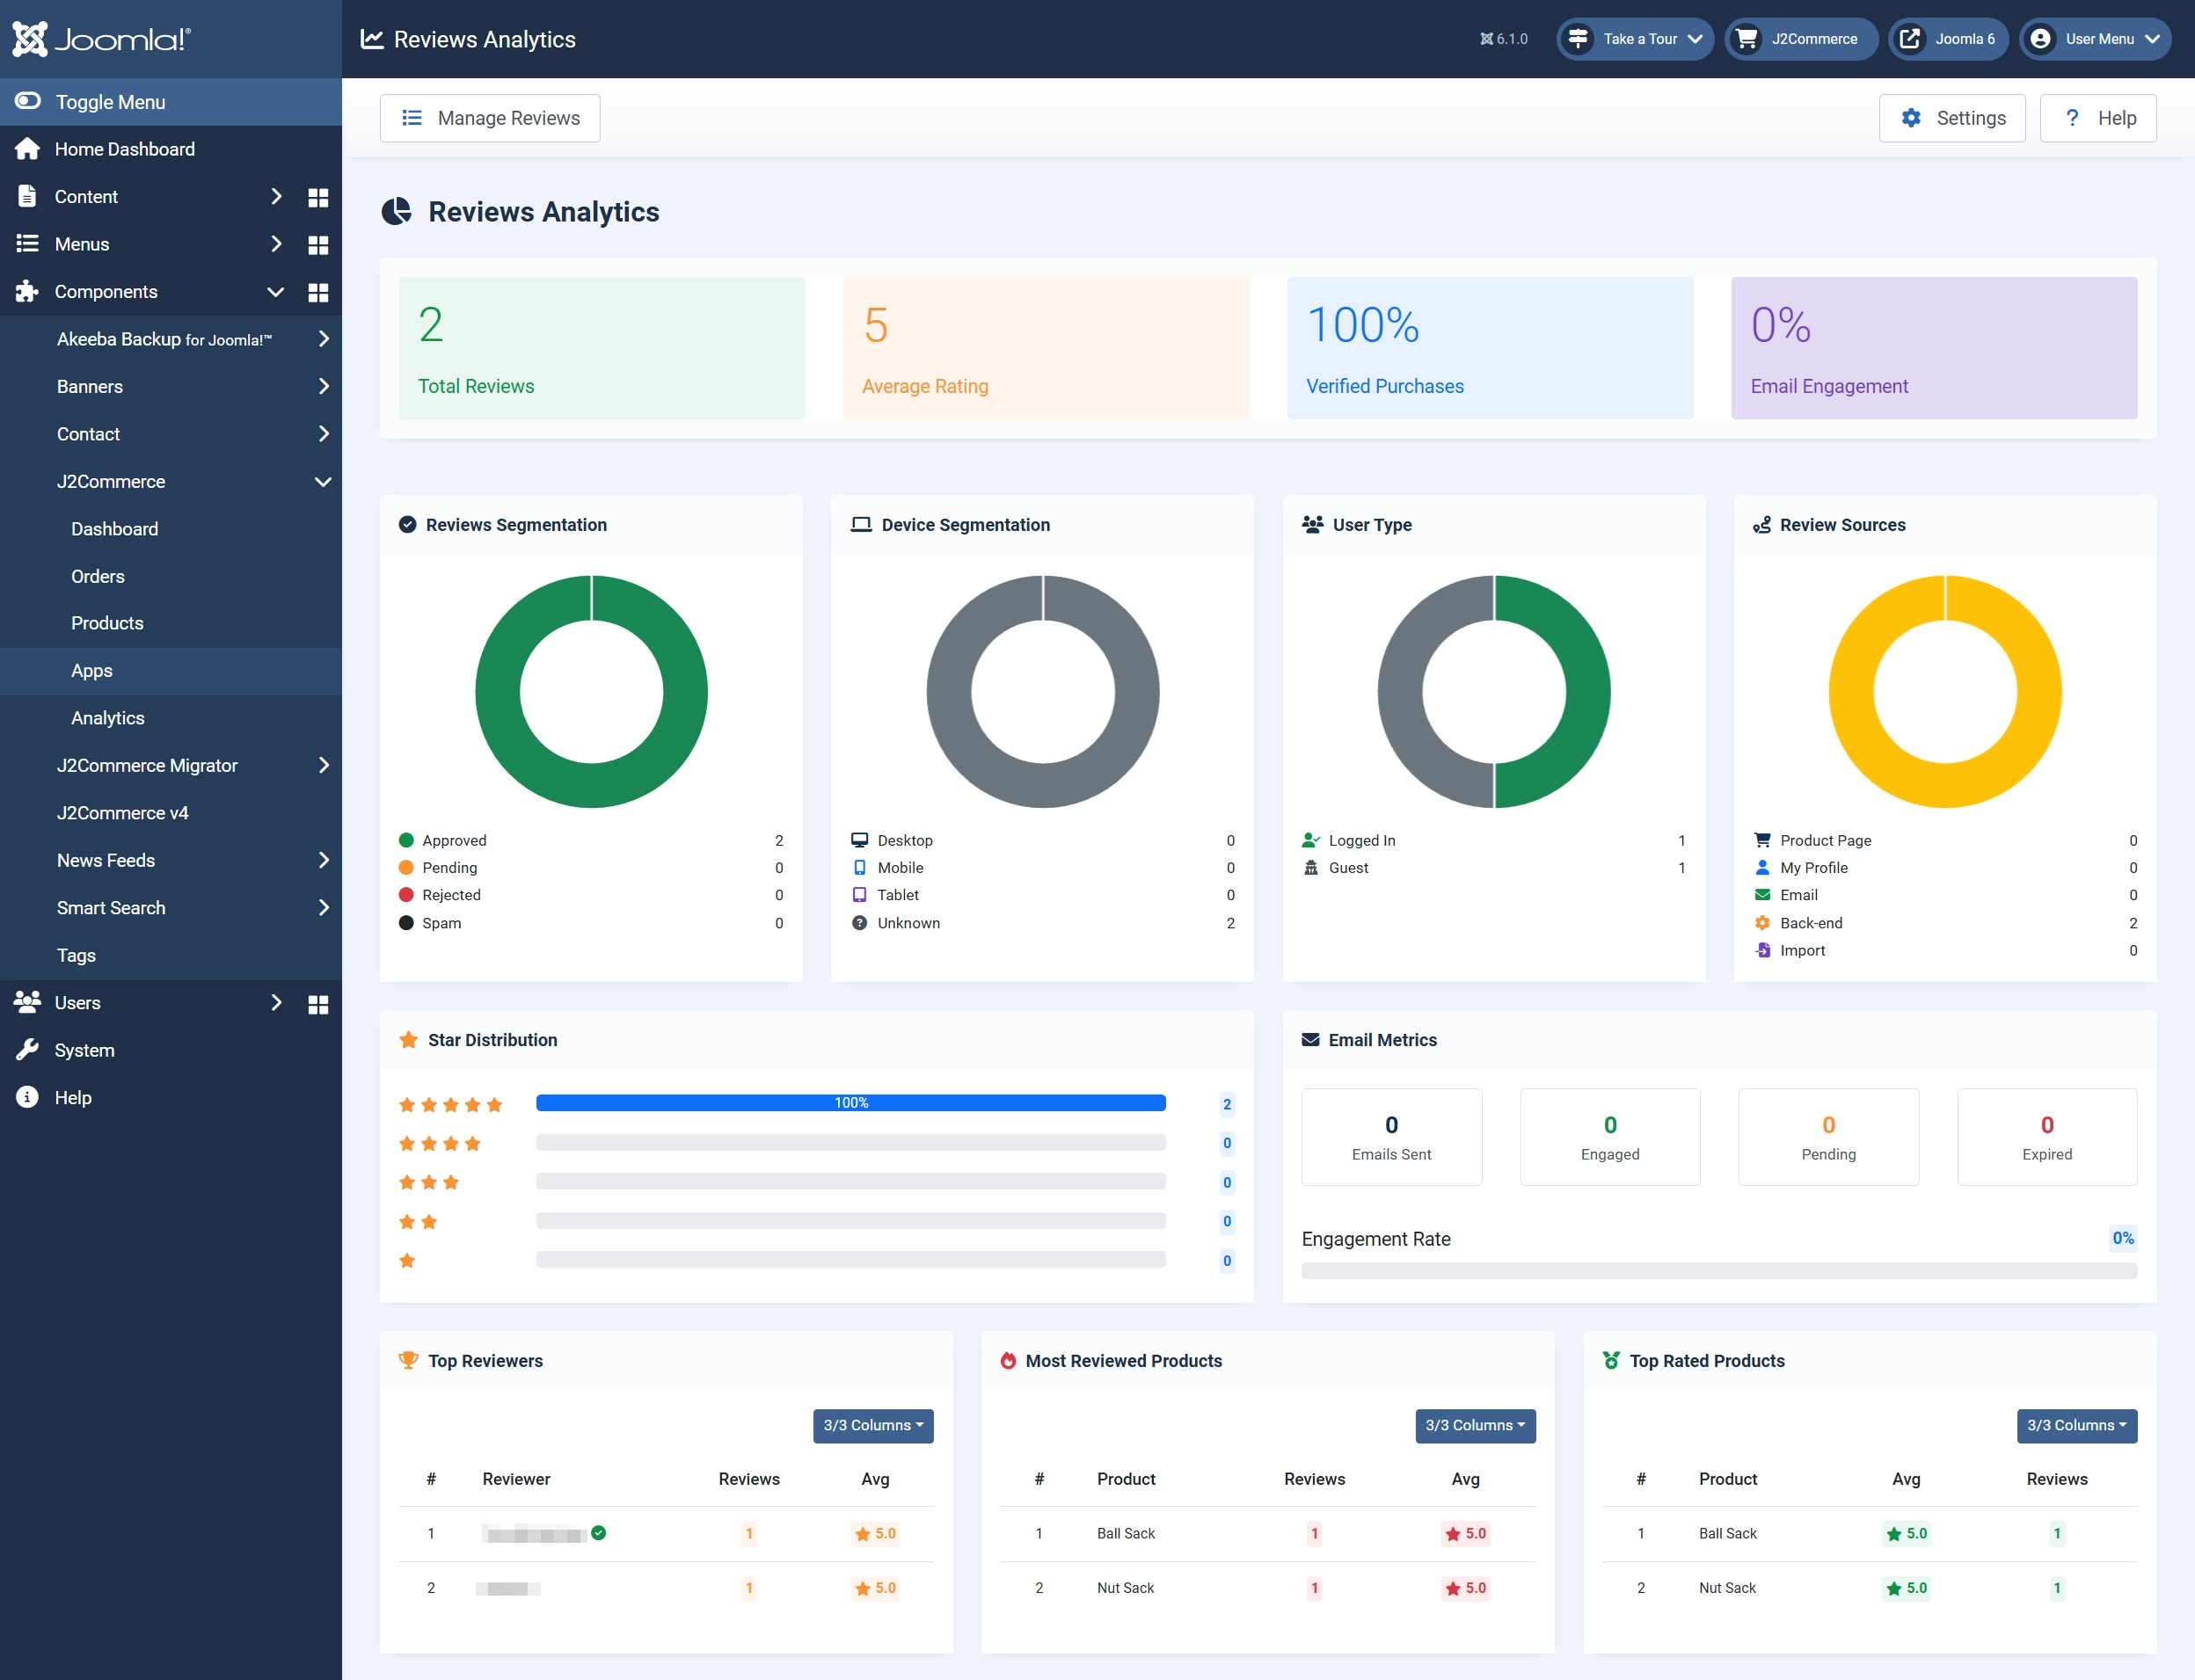Toggle the Approved legend item in Reviews Segmentation
This screenshot has width=2195, height=1680.
pos(443,840)
